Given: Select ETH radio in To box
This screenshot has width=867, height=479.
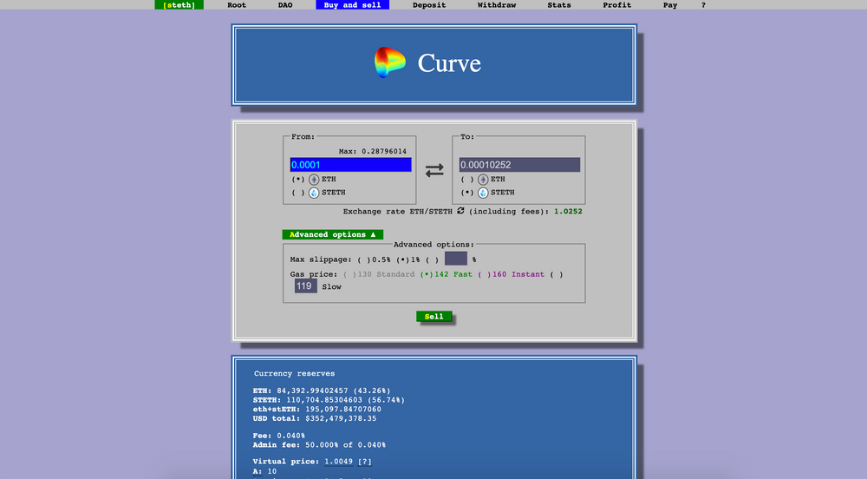Looking at the screenshot, I should [x=467, y=180].
